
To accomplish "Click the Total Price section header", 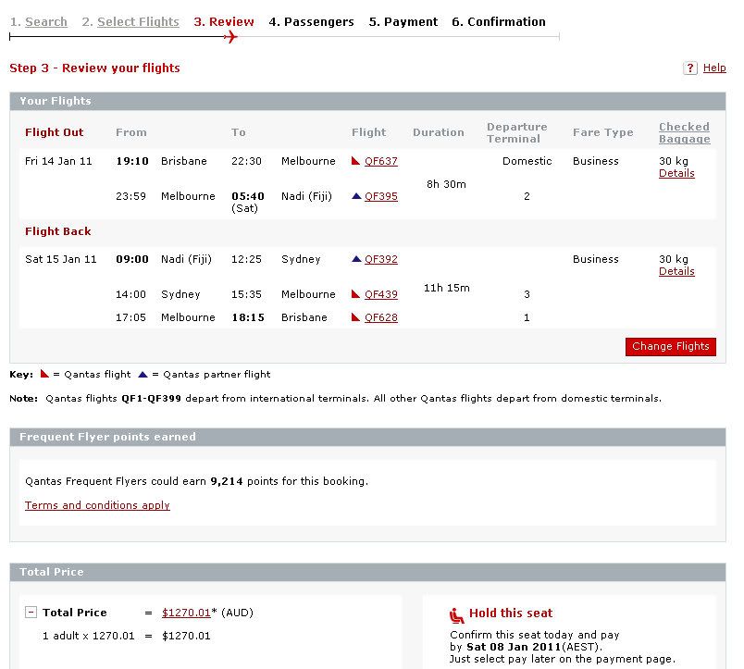I will pyautogui.click(x=367, y=572).
